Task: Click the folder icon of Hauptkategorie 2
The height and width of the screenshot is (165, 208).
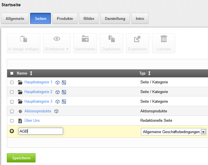Action: pos(20,92)
